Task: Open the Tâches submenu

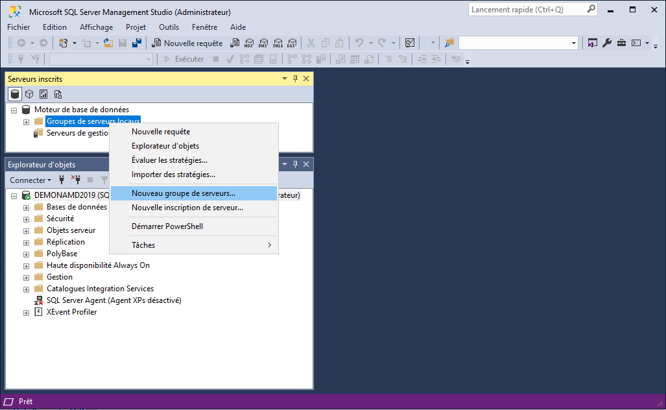Action: 194,245
